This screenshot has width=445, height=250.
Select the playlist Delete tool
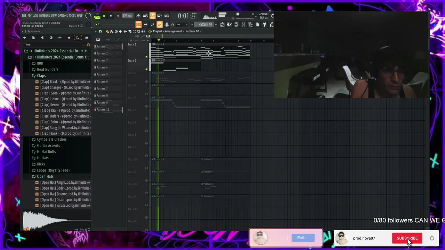click(x=116, y=31)
